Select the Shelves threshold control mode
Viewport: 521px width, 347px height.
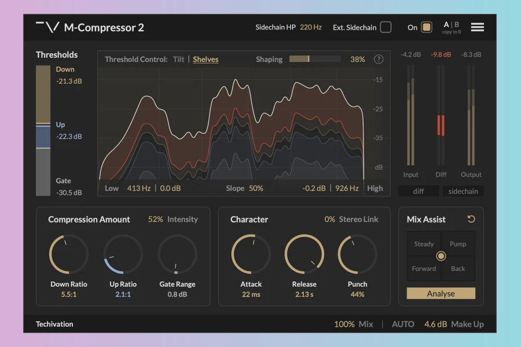click(206, 59)
